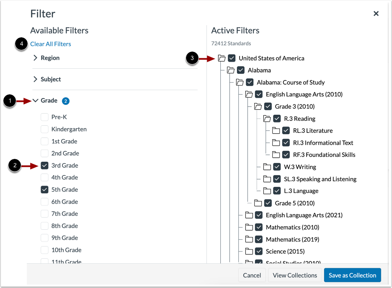Click the folder icon next to W.3 Writing
Image resolution: width=392 pixels, height=288 pixels.
point(268,167)
